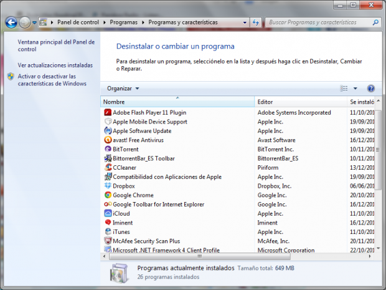Click the horizontal scrollbar thumb
Screen dimensions: 386x290
tap(200, 256)
